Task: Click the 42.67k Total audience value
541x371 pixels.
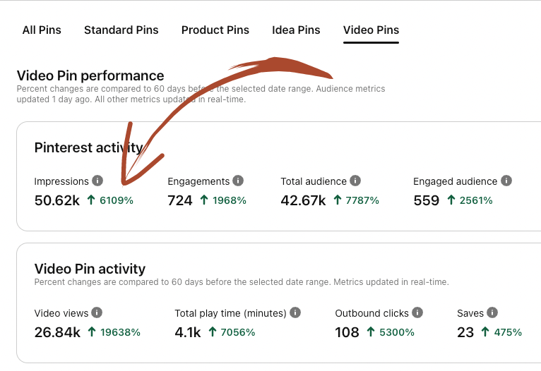Action: 303,200
